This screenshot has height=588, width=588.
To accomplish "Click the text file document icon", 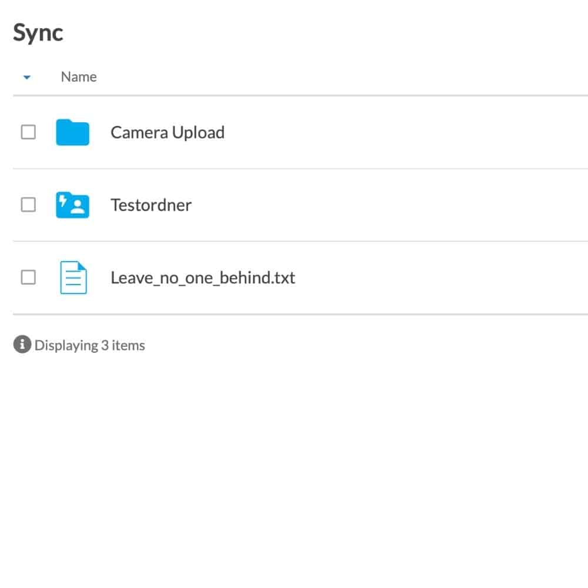I will 73,278.
